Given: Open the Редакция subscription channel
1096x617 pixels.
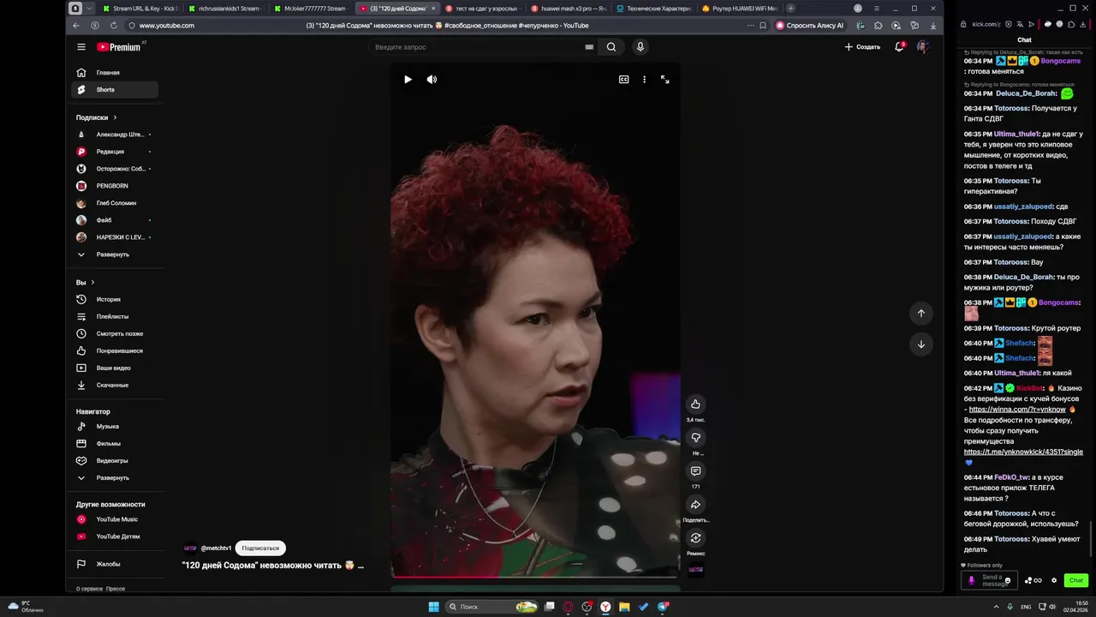Looking at the screenshot, I should pos(115,152).
